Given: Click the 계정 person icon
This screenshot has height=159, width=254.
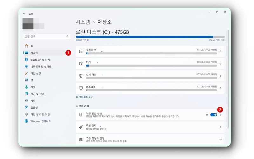Looking at the screenshot, I should [26, 87].
